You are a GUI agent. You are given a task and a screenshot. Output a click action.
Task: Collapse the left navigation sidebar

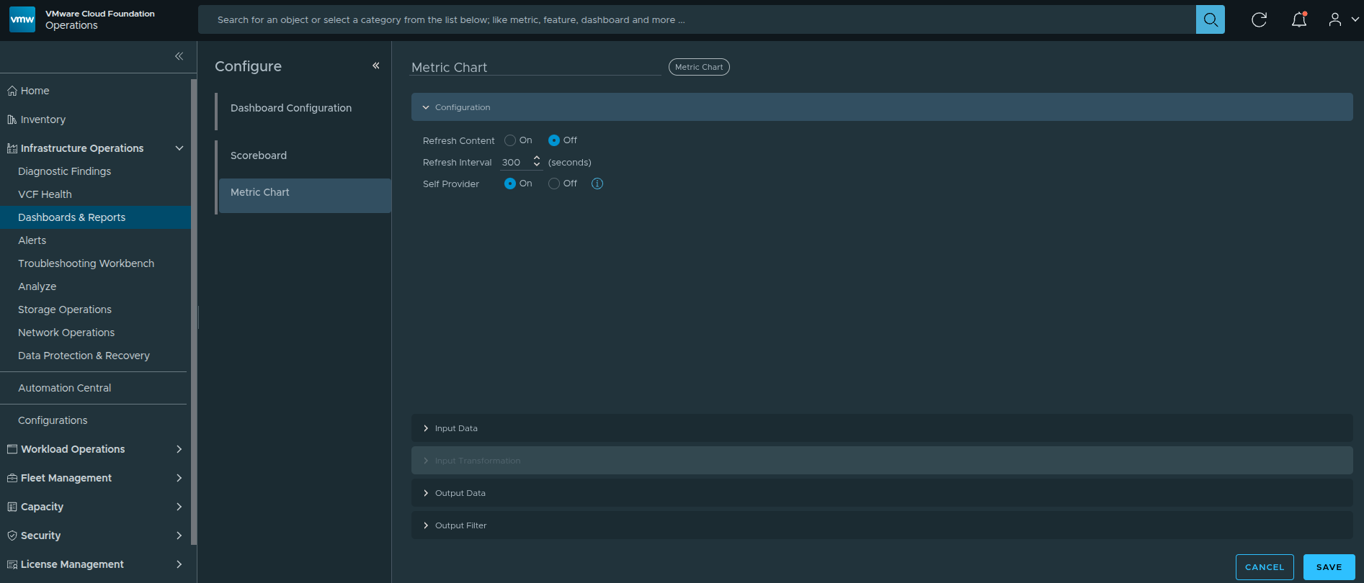pyautogui.click(x=179, y=56)
